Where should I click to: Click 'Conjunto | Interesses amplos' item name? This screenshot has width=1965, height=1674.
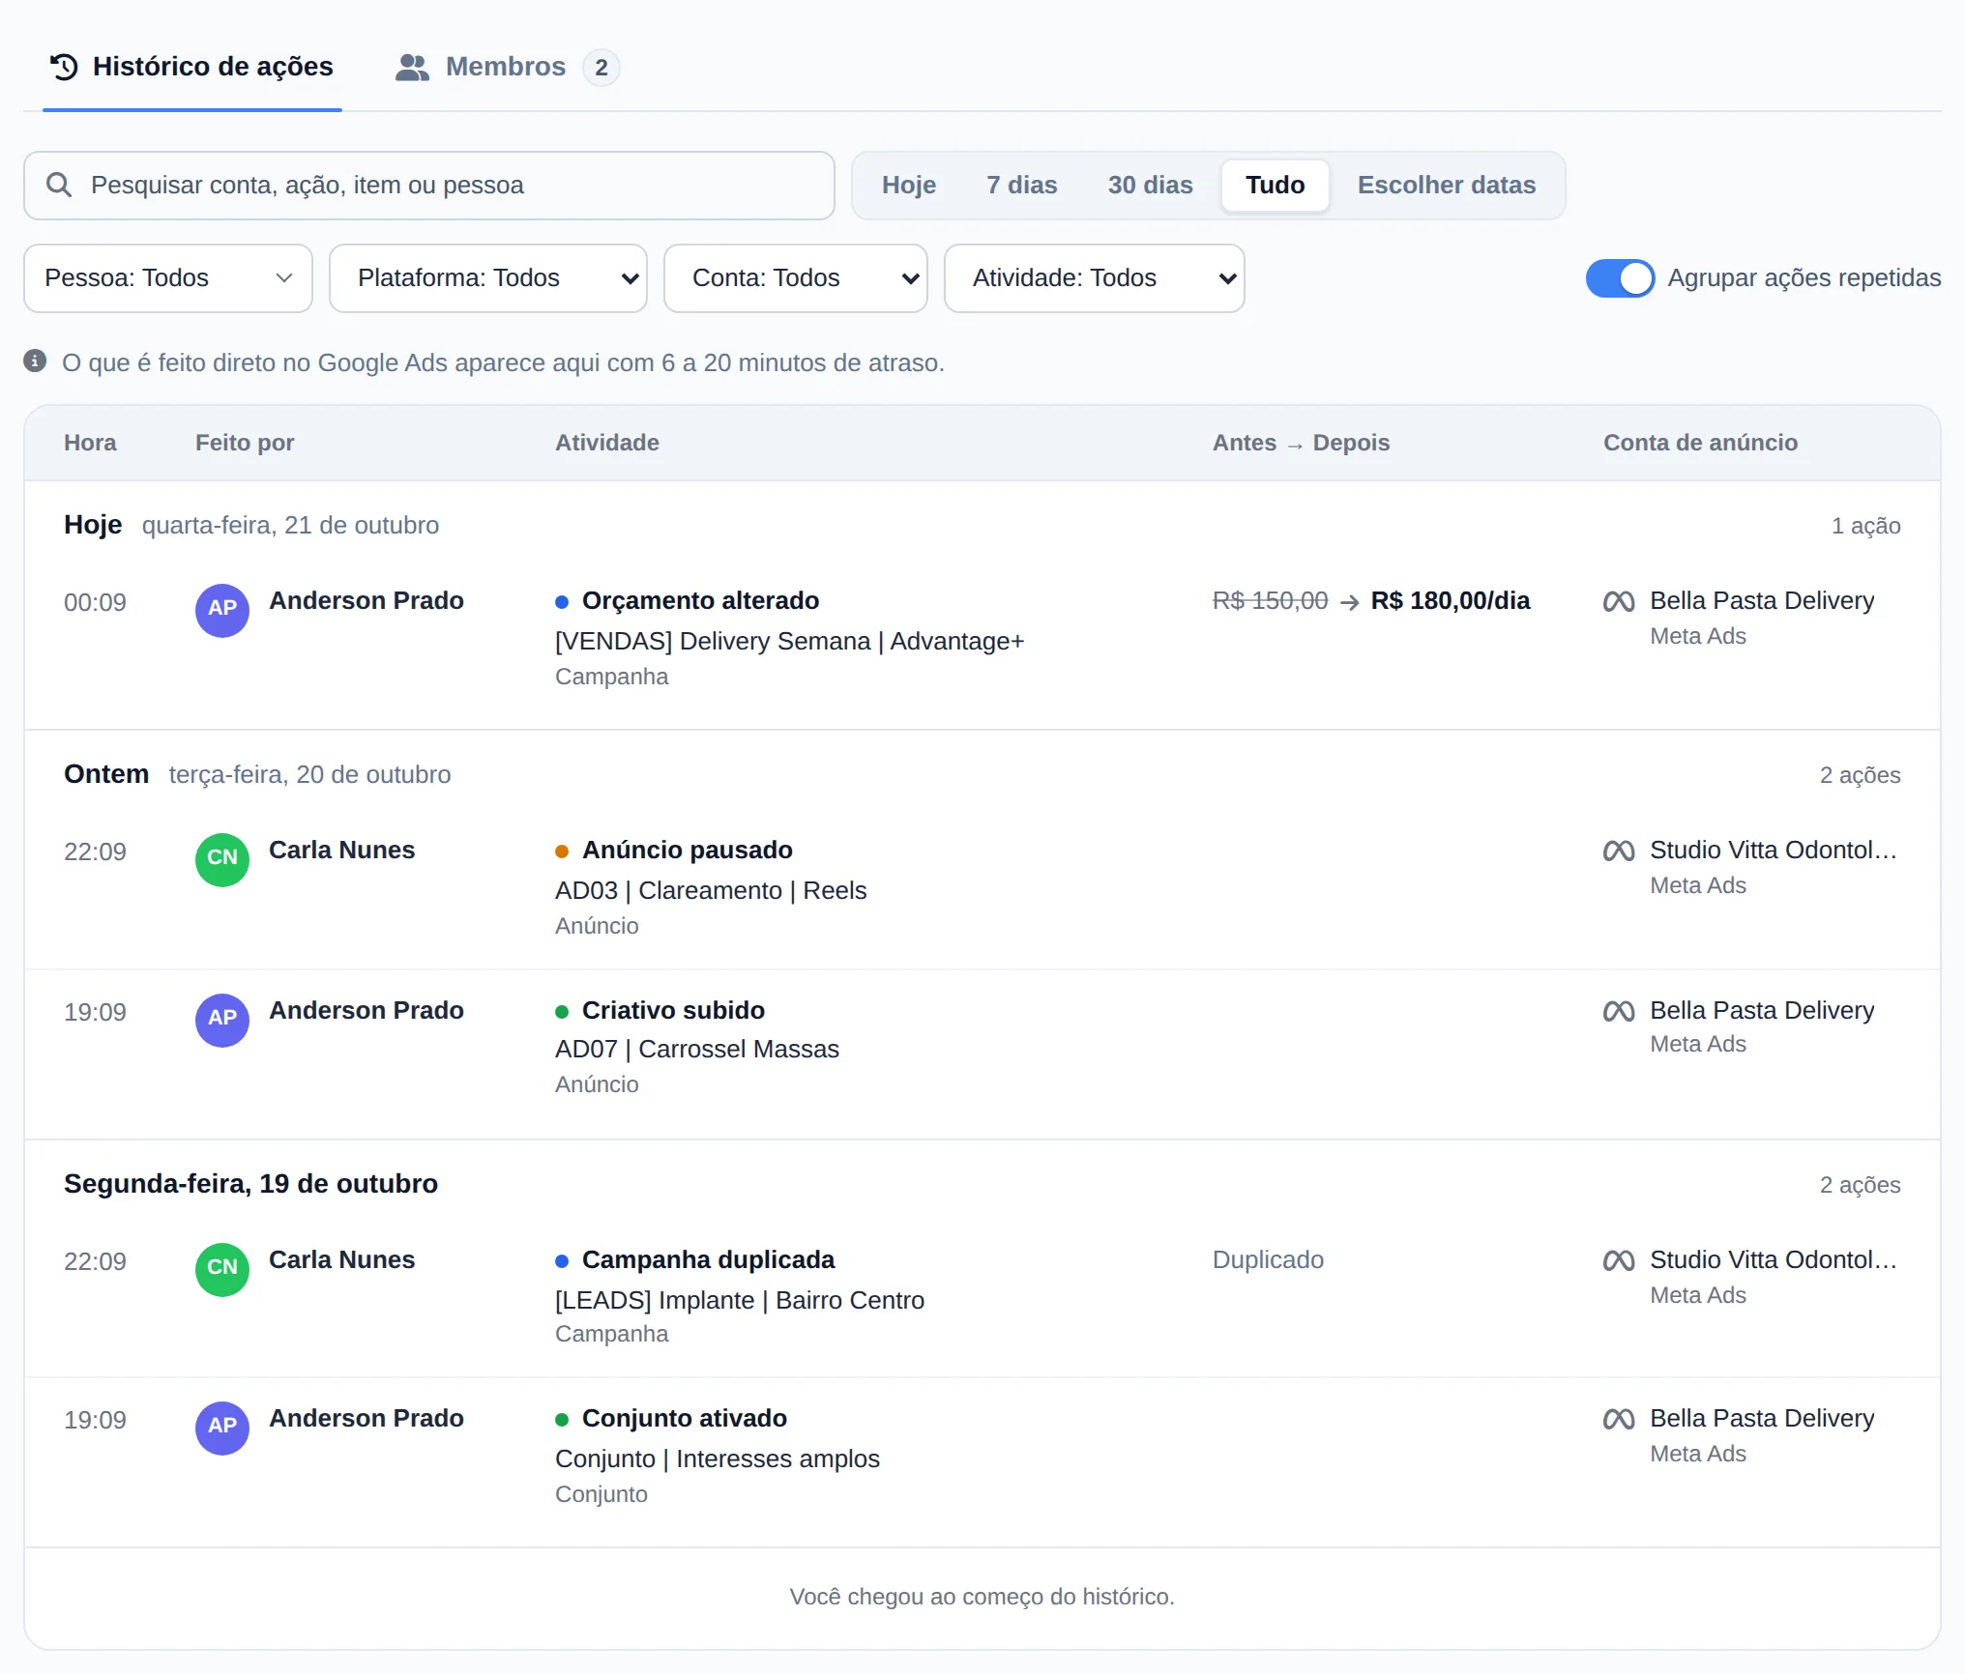[x=718, y=1458]
